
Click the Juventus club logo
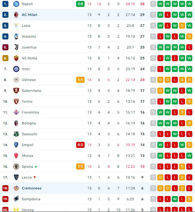tap(16, 47)
